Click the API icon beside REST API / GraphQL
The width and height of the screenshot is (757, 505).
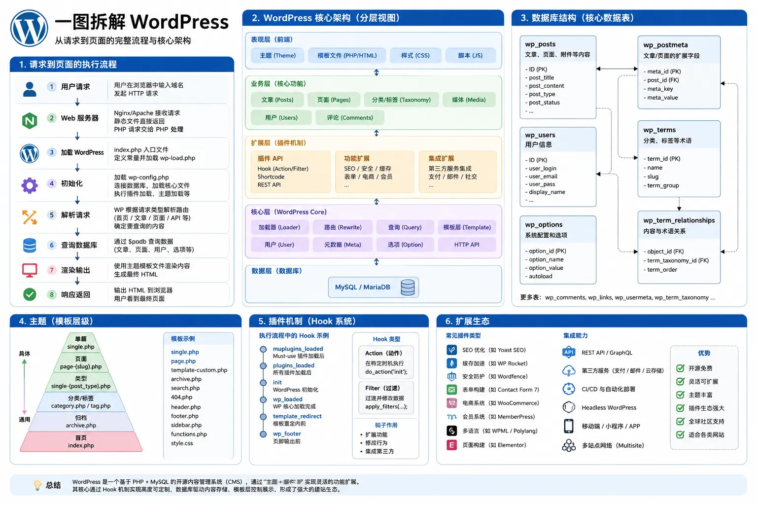pos(569,352)
